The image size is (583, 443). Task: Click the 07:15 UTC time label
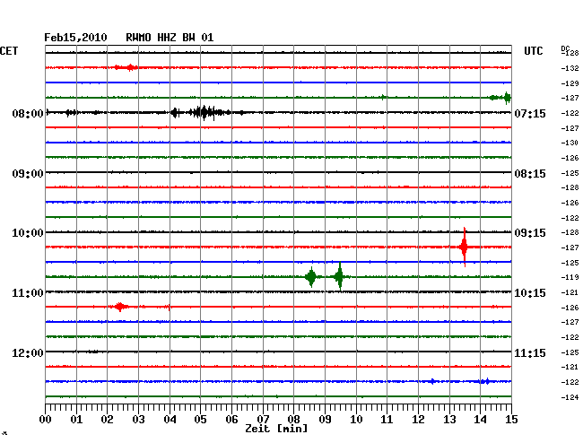click(x=530, y=113)
